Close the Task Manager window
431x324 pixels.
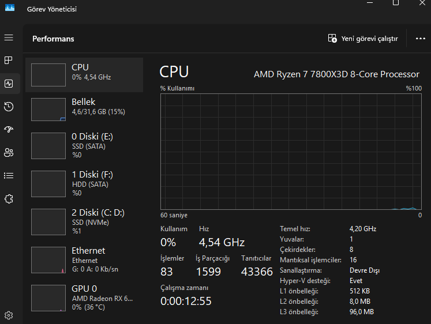(422, 3)
